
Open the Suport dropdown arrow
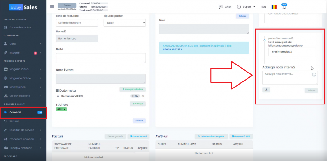pos(254,7)
